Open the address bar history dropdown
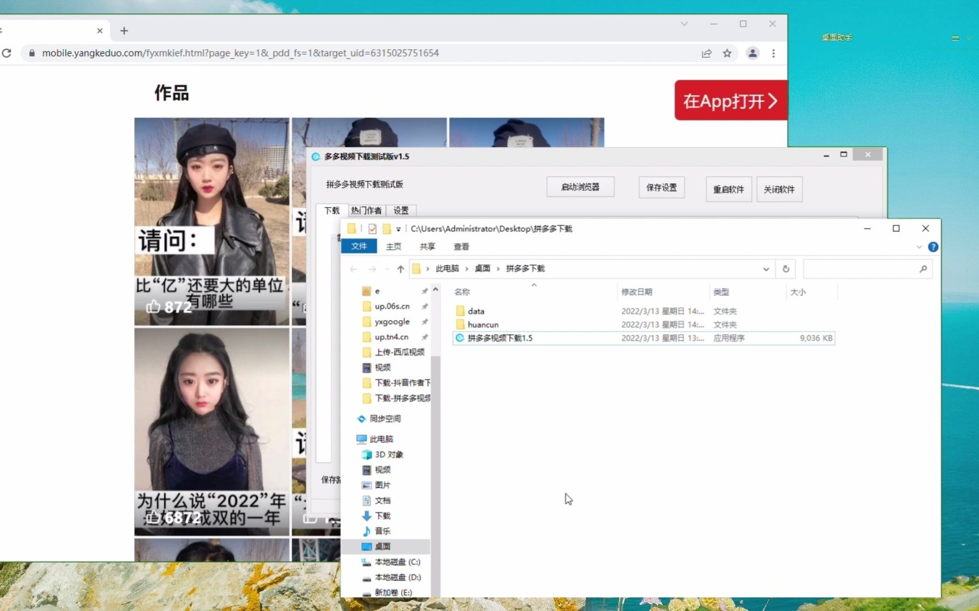 coord(766,269)
